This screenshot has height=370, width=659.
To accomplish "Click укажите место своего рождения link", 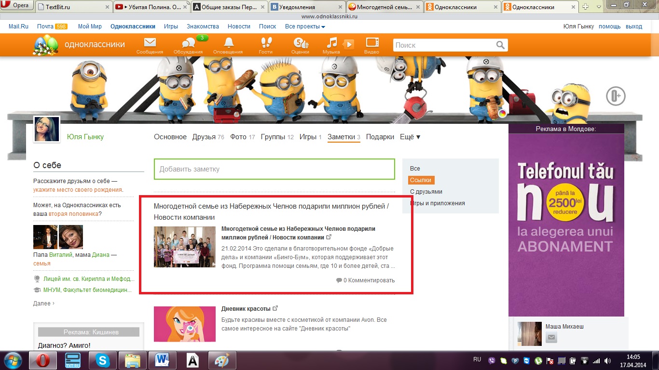I will [78, 190].
